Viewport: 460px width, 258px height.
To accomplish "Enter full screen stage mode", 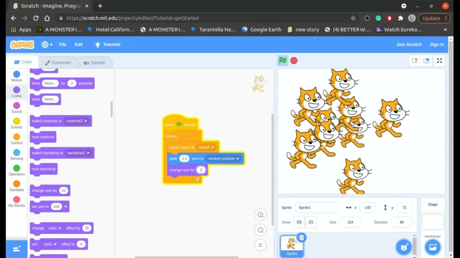I will [439, 61].
